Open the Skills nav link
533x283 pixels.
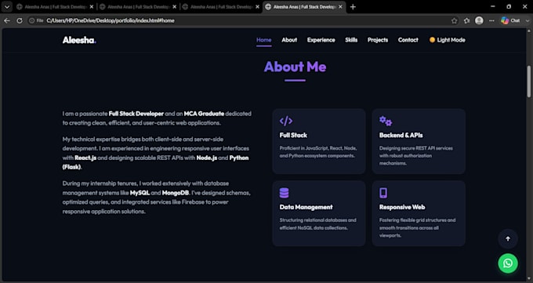coord(351,40)
